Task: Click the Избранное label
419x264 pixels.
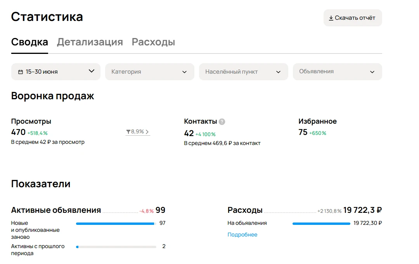Action: 317,121
